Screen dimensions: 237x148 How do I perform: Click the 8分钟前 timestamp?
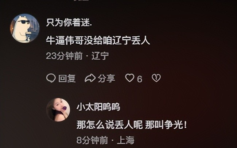92,140
